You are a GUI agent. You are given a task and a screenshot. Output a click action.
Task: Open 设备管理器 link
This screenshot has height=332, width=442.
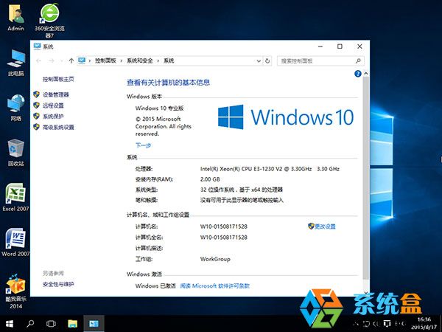tap(56, 94)
